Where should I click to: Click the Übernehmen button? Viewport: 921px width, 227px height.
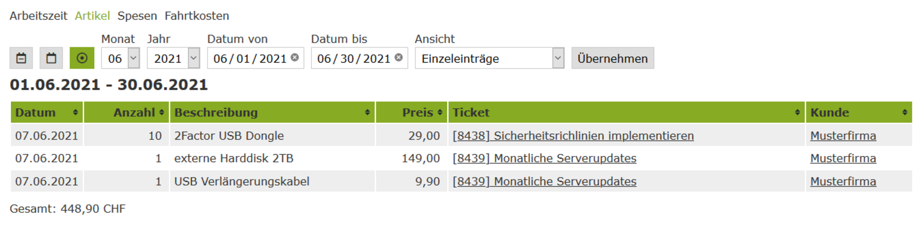point(613,58)
